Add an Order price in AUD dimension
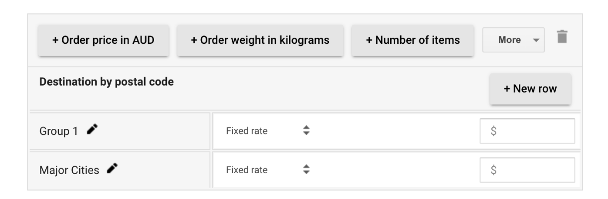Screen dimensions: 608x199 click(104, 40)
